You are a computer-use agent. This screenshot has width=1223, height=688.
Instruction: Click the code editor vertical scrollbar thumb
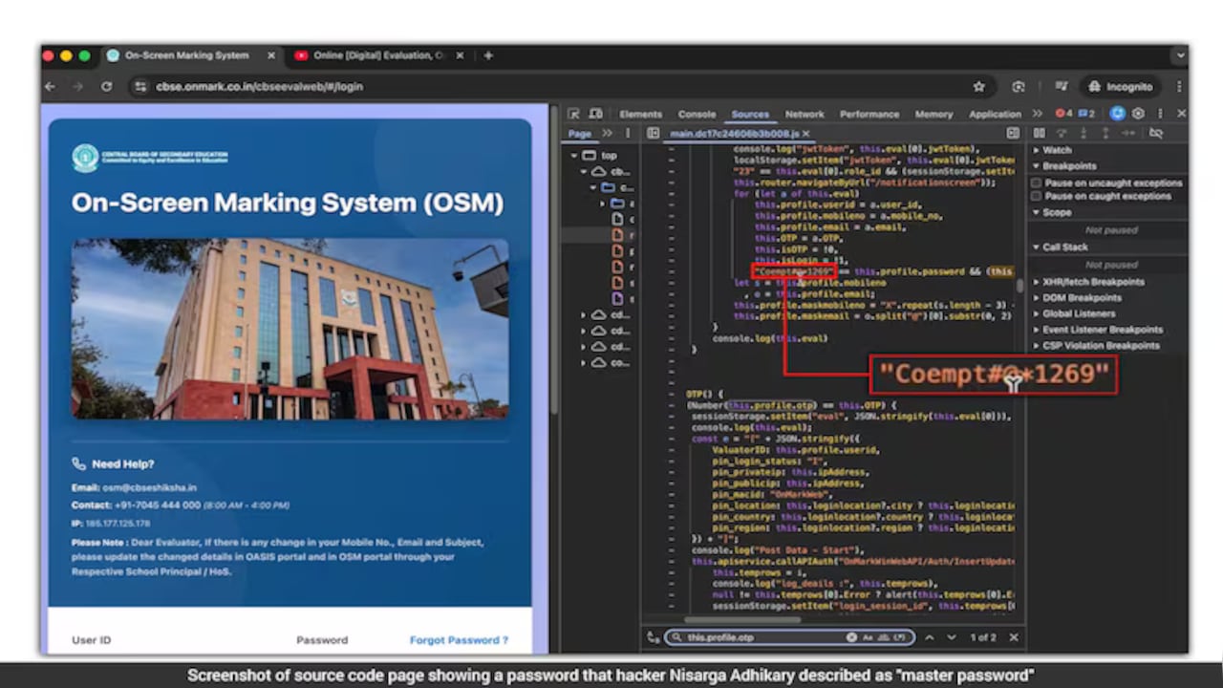[x=1020, y=286]
